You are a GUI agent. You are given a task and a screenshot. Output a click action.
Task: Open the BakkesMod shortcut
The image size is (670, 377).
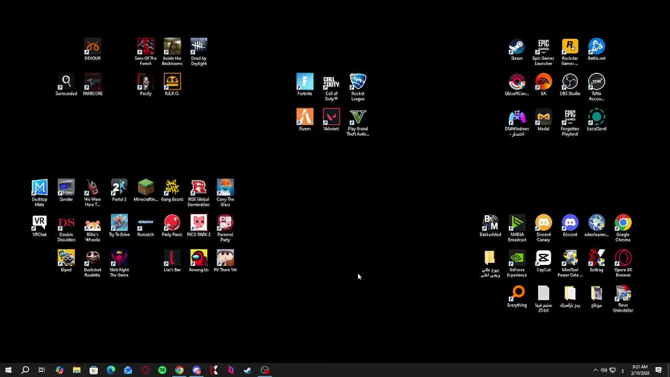coord(490,226)
